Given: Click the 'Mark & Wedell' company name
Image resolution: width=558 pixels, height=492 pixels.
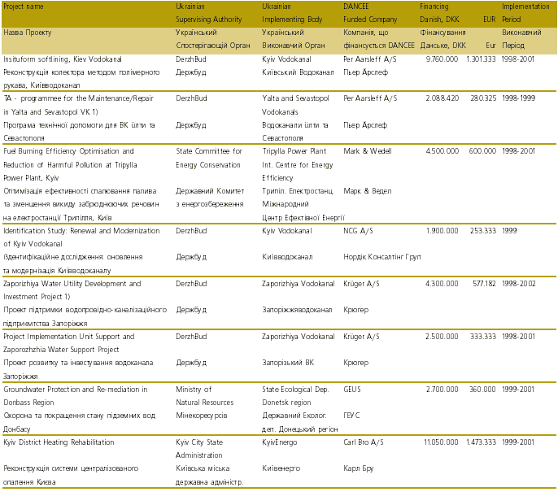Looking at the screenshot, I should (x=368, y=151).
